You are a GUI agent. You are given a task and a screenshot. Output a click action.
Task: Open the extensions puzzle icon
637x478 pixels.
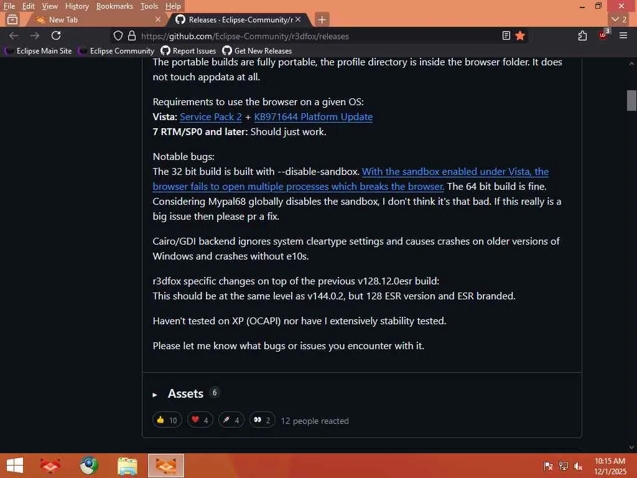pyautogui.click(x=582, y=35)
